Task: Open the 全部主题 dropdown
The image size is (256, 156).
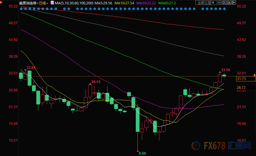Action: click(x=206, y=3)
